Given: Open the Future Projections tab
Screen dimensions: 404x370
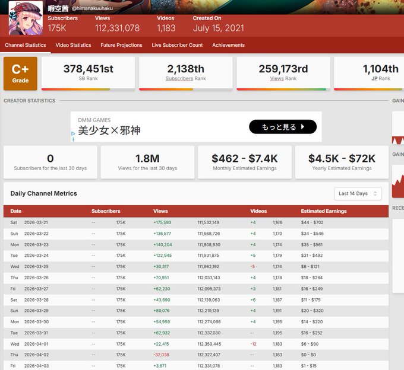Looking at the screenshot, I should click(x=121, y=45).
